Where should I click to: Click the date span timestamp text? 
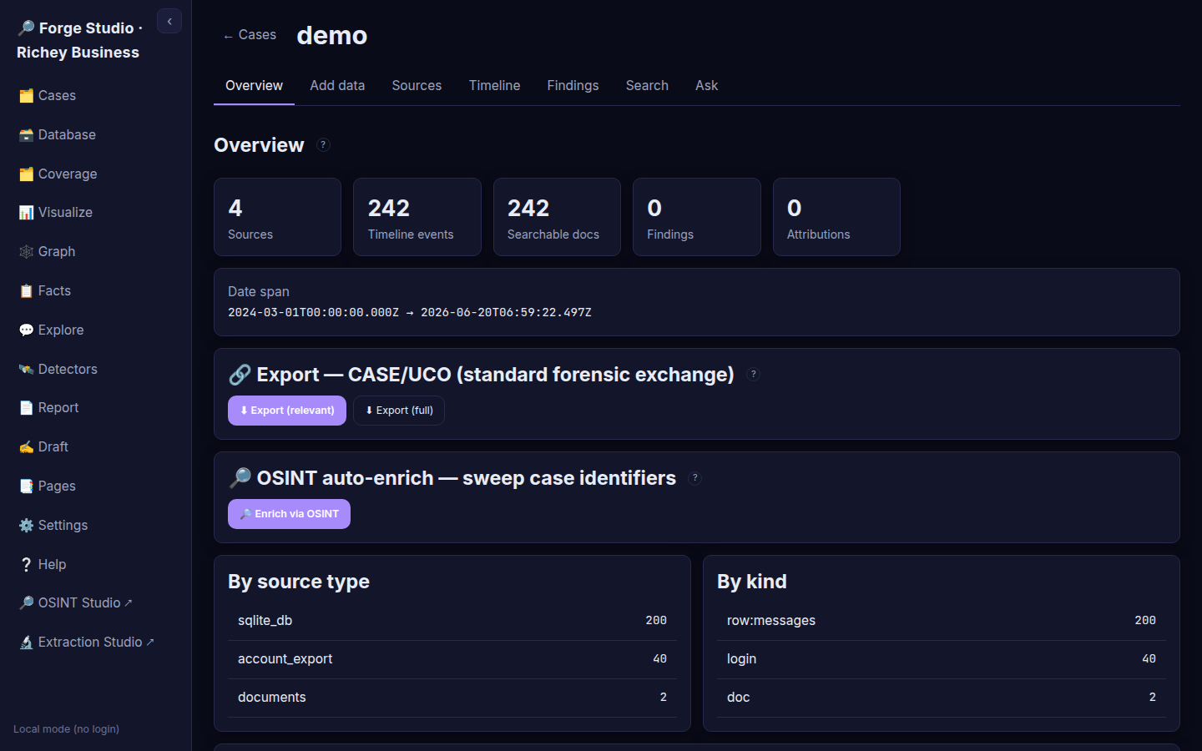click(x=410, y=312)
